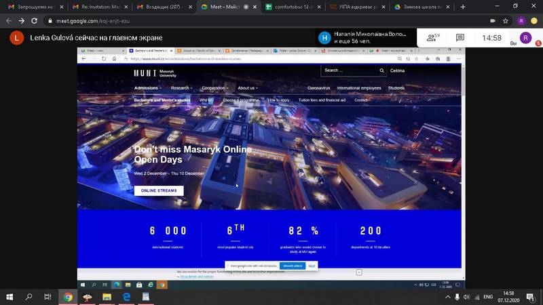Click Chrome icon in the taskbar
This screenshot has width=543, height=305.
68,297
